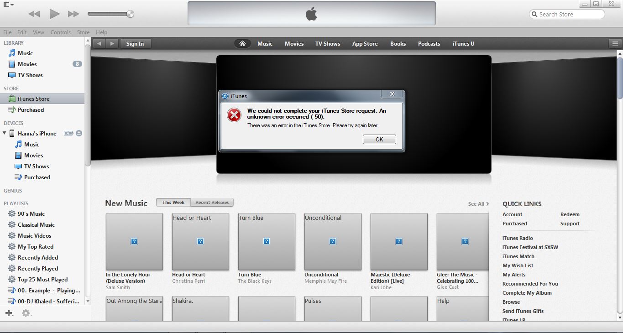Viewport: 623px width, 333px height.
Task: Click the playlist icon for 00._Example_-_Playing
Action: click(12, 291)
